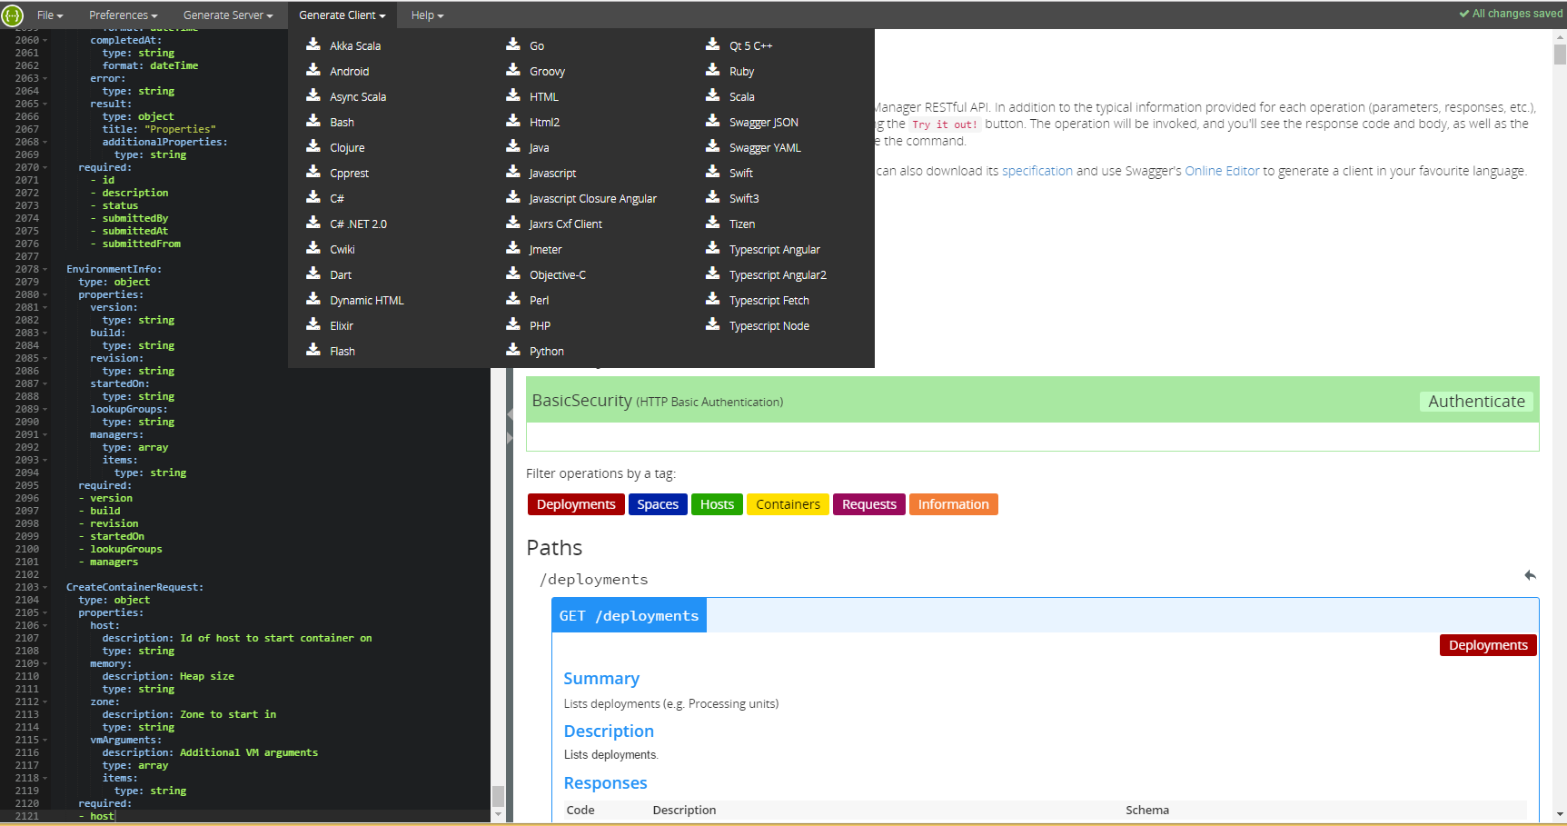Select Swagger YAML from the client list

coord(765,147)
